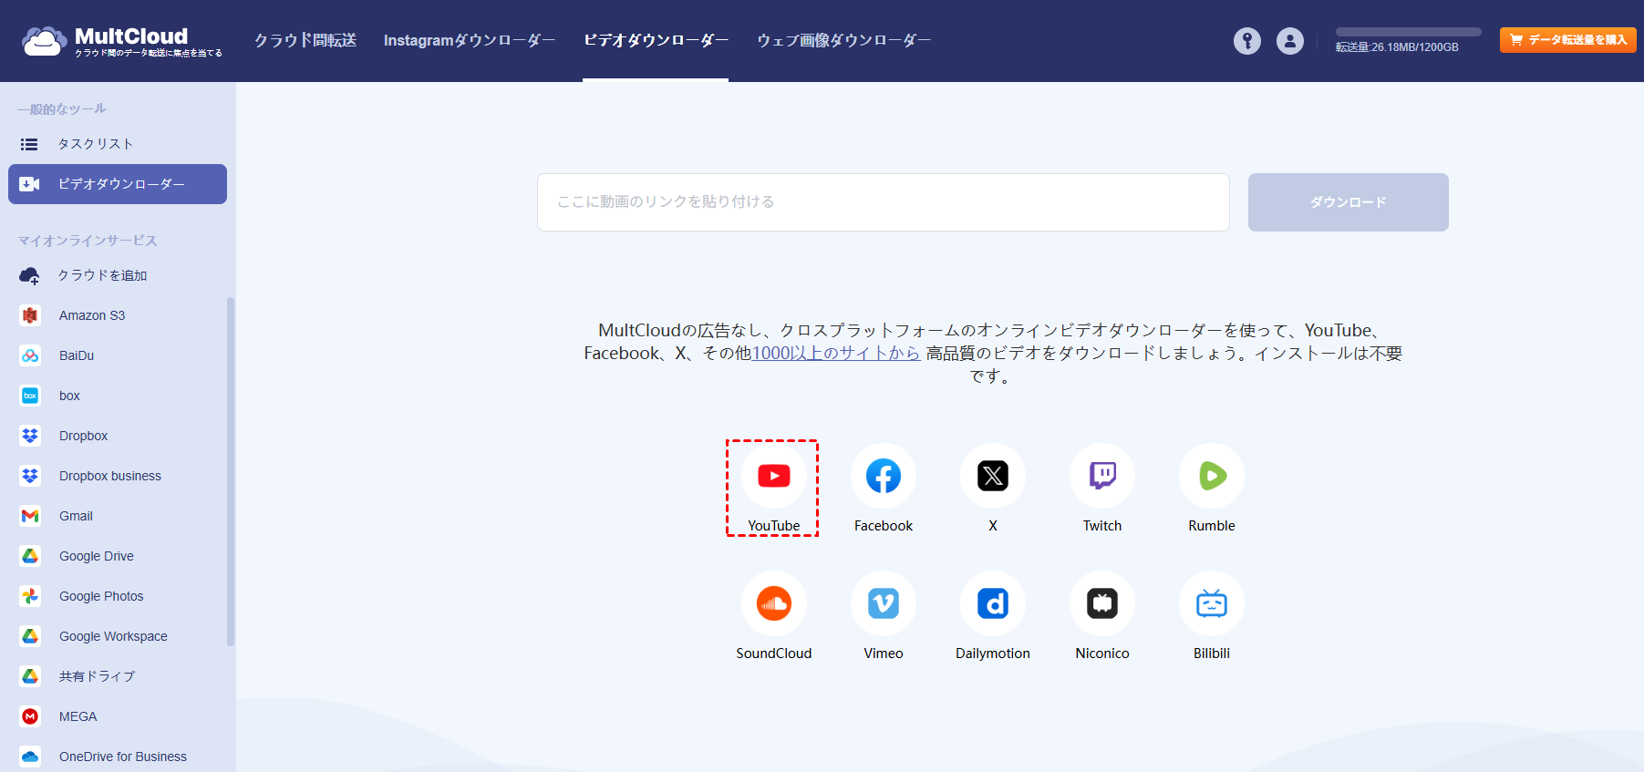Select the Rumble icon

coord(1211,476)
